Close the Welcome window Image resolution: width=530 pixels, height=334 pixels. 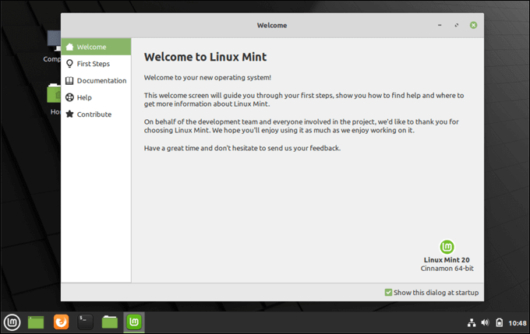point(474,26)
